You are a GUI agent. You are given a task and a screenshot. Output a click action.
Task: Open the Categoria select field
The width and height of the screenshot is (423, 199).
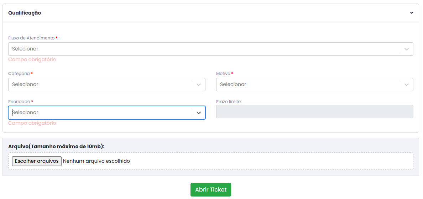pyautogui.click(x=106, y=85)
